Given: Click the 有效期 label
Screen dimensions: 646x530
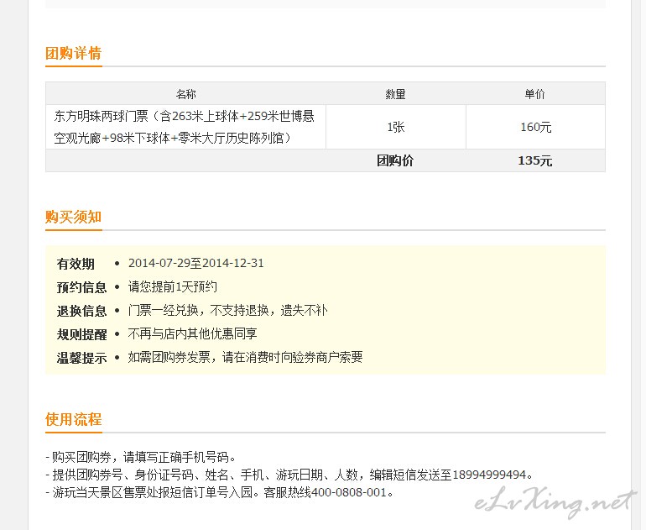Looking at the screenshot, I should pos(76,264).
